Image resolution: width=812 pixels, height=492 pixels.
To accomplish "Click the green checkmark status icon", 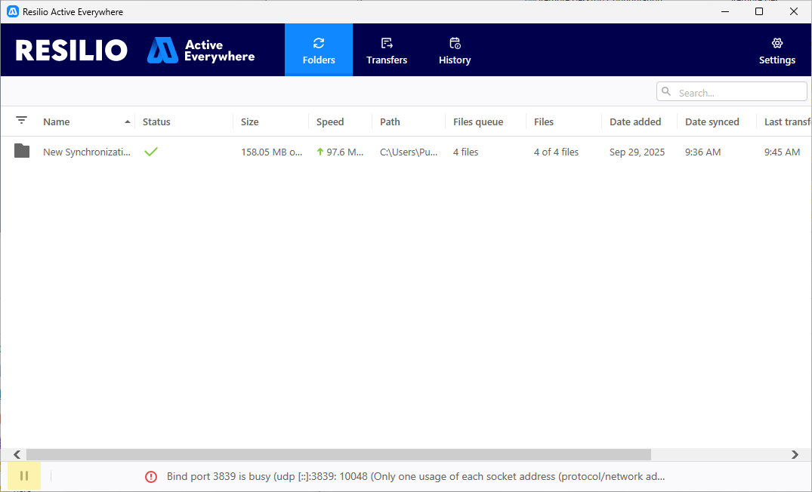I will coord(151,152).
